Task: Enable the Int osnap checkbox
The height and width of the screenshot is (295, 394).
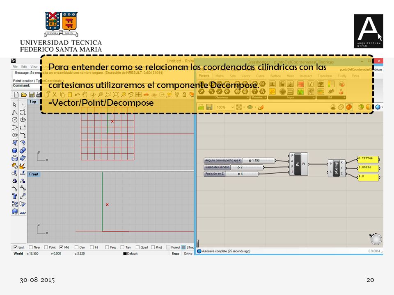Action: pos(92,247)
